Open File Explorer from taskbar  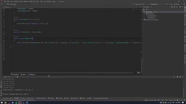click(x=6, y=103)
